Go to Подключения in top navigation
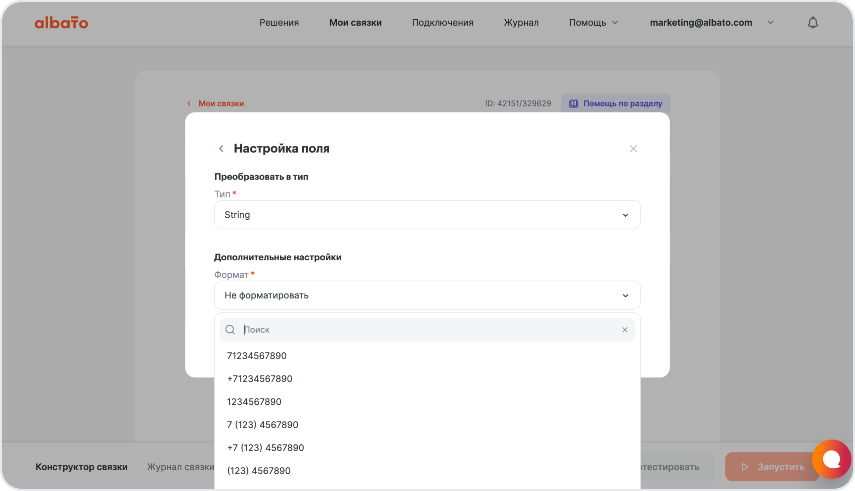Viewport: 855px width, 491px height. (442, 23)
